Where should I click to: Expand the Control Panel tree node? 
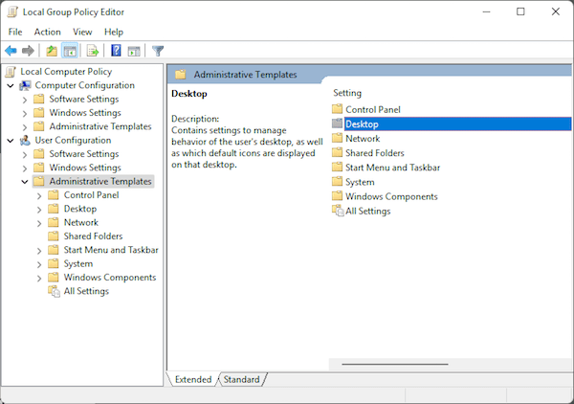click(39, 196)
